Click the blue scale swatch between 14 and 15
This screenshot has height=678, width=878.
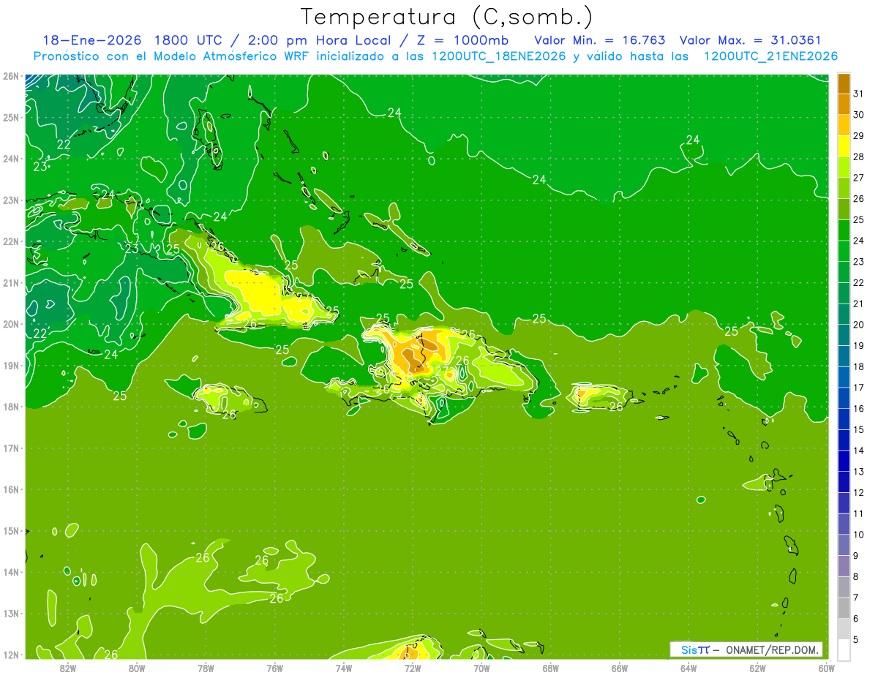(844, 440)
